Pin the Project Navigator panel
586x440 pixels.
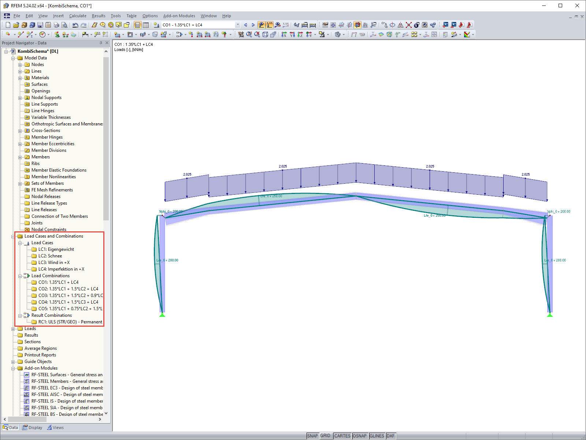pyautogui.click(x=101, y=43)
